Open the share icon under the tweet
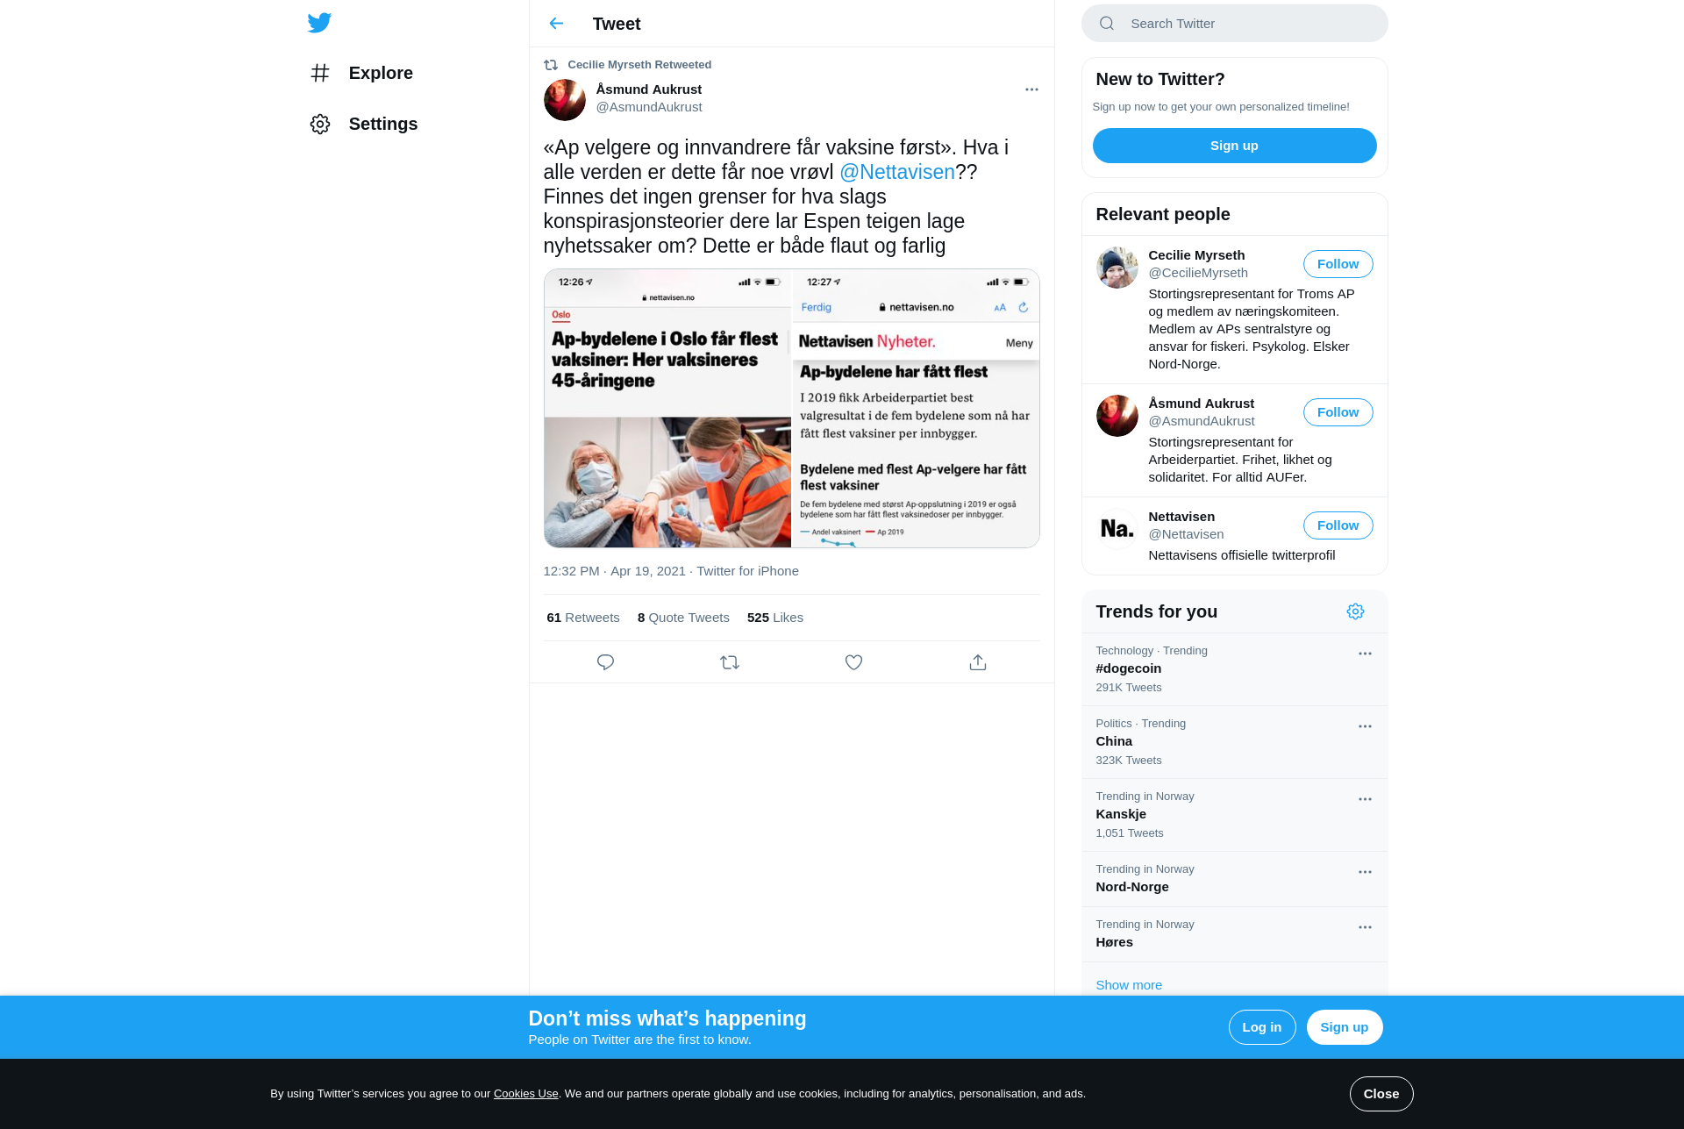This screenshot has width=1684, height=1129. coord(978,662)
